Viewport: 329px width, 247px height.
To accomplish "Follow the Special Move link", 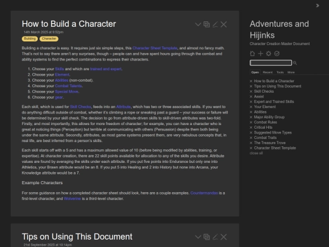I will click(66, 91).
